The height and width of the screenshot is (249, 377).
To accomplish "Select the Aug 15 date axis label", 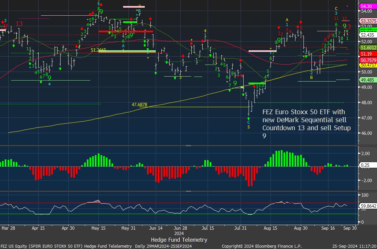I will tap(270, 228).
